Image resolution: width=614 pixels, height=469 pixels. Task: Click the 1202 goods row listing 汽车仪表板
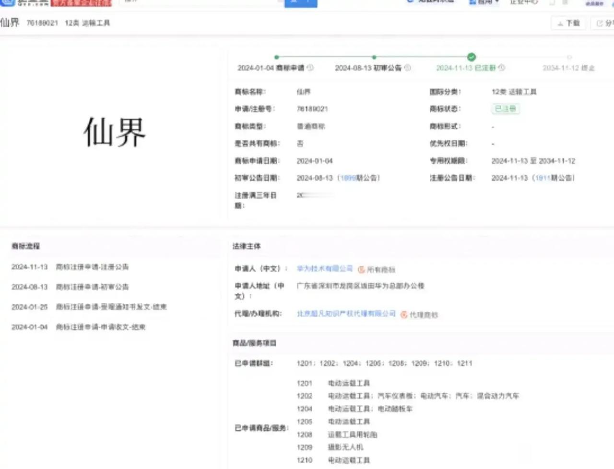408,396
